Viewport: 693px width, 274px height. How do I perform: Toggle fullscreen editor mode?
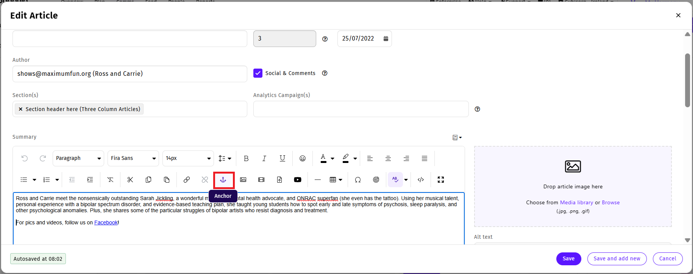tap(441, 180)
